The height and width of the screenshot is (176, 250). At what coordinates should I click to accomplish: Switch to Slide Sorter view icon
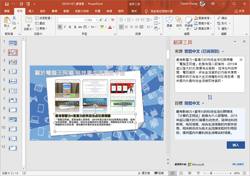click(x=181, y=173)
